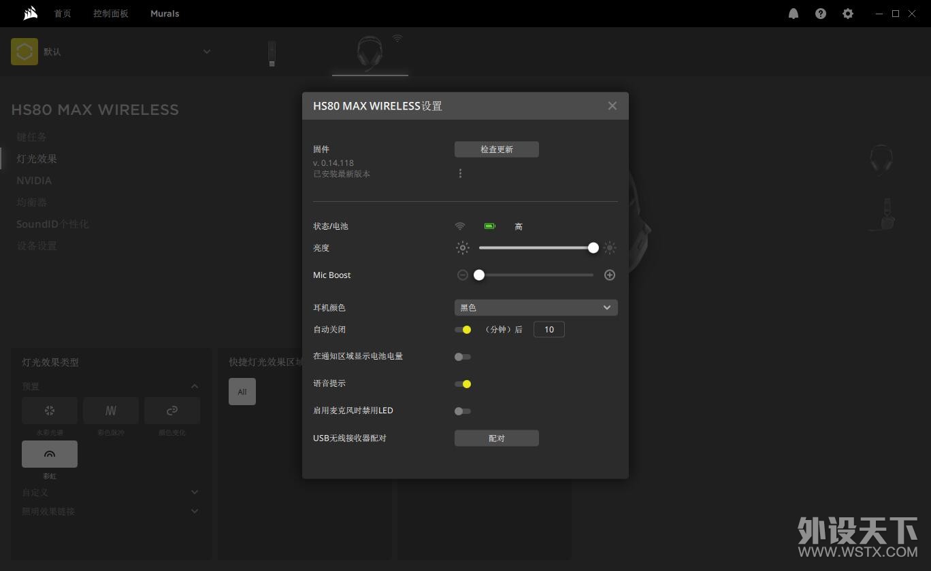The height and width of the screenshot is (571, 931).
Task: Click the headset stand thumbnail on right
Action: click(883, 214)
